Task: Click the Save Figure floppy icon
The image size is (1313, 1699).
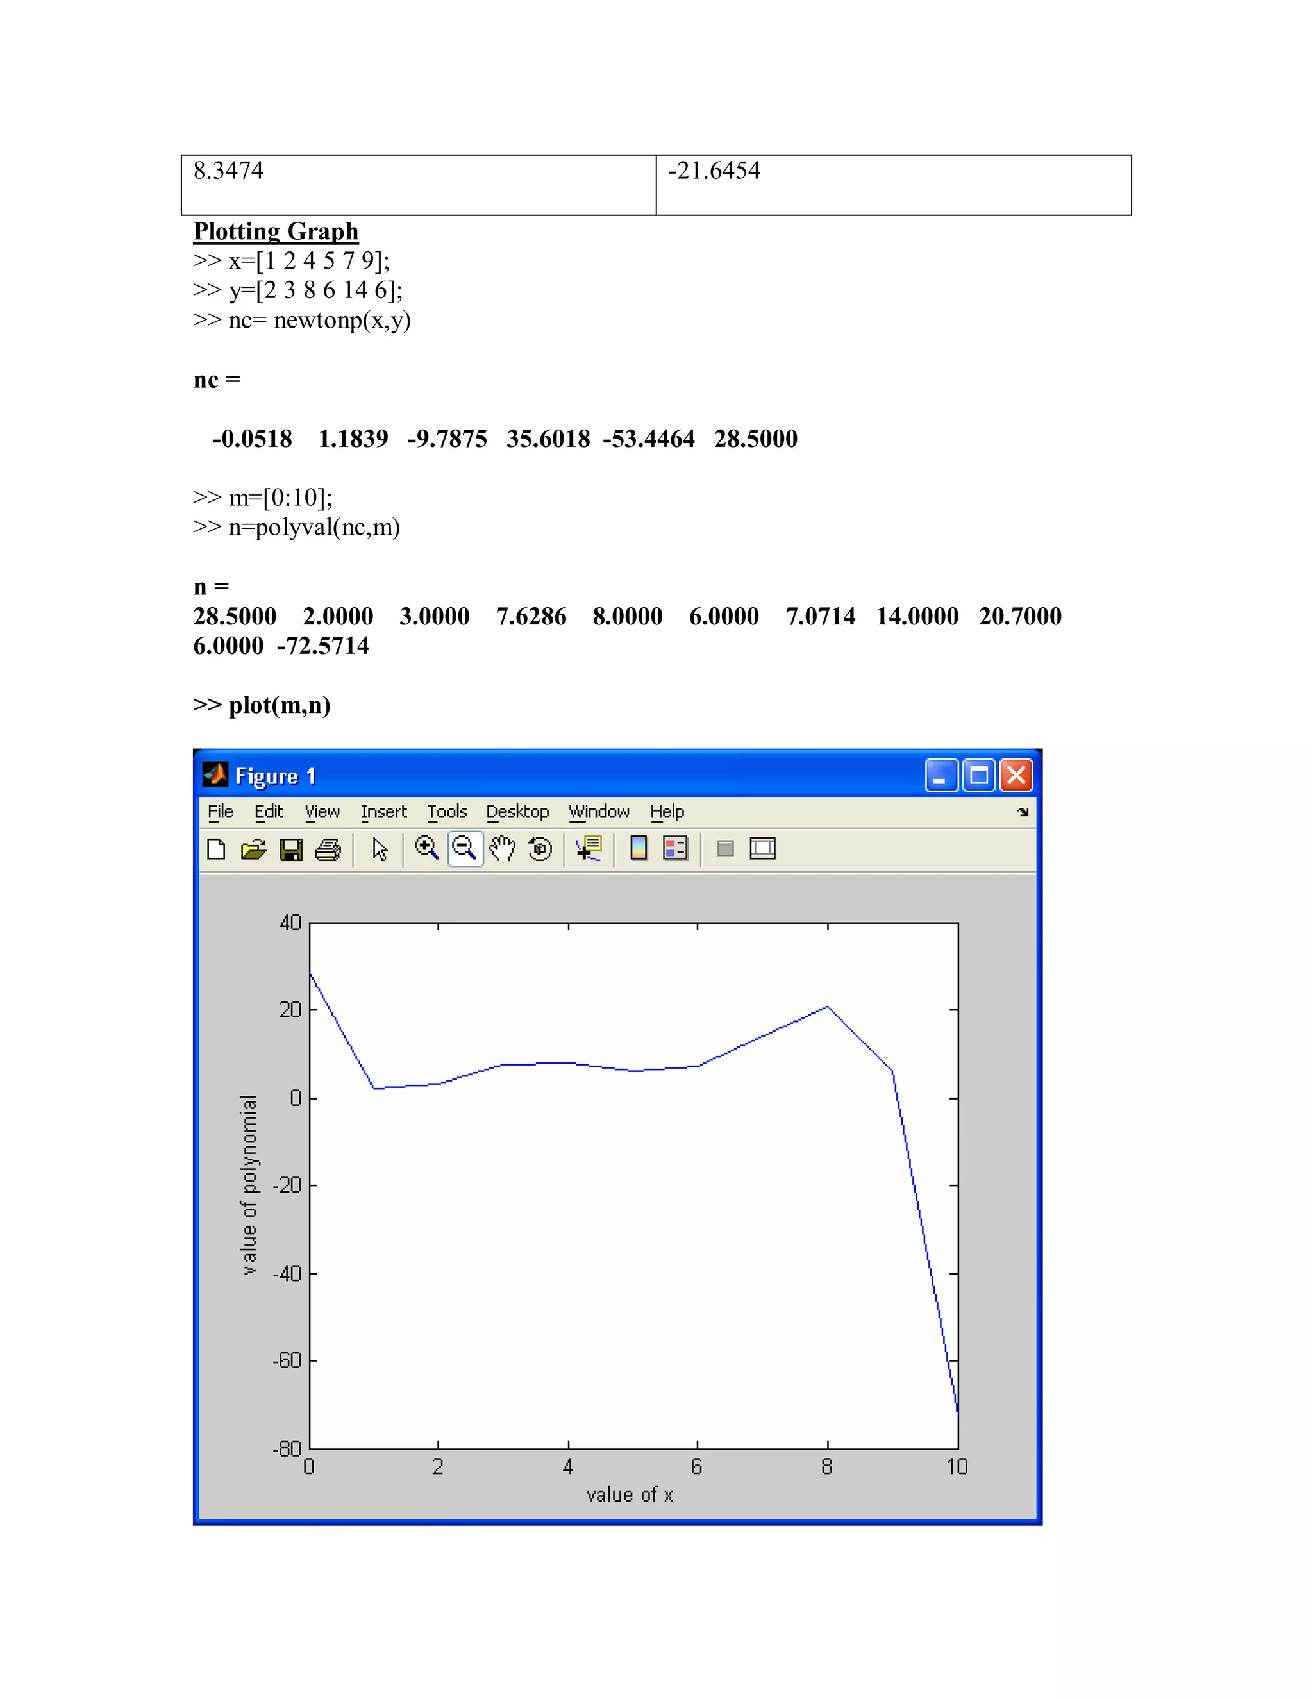Action: coord(291,849)
